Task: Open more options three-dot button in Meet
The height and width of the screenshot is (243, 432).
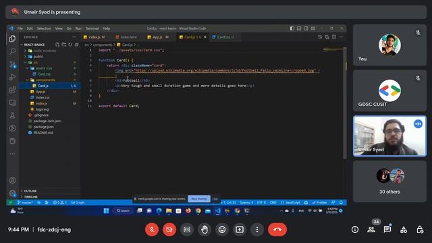Action: pos(257,230)
